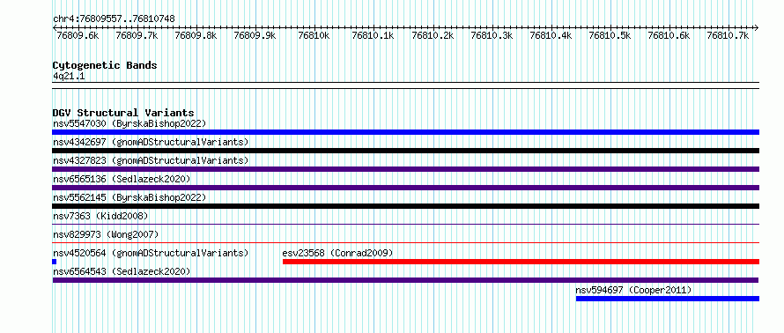The image size is (784, 333).
Task: Click ruler tick label 76809.9k
Action: (x=255, y=36)
